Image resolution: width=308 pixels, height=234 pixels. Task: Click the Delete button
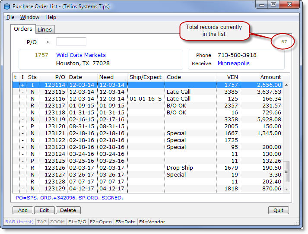click(68, 210)
